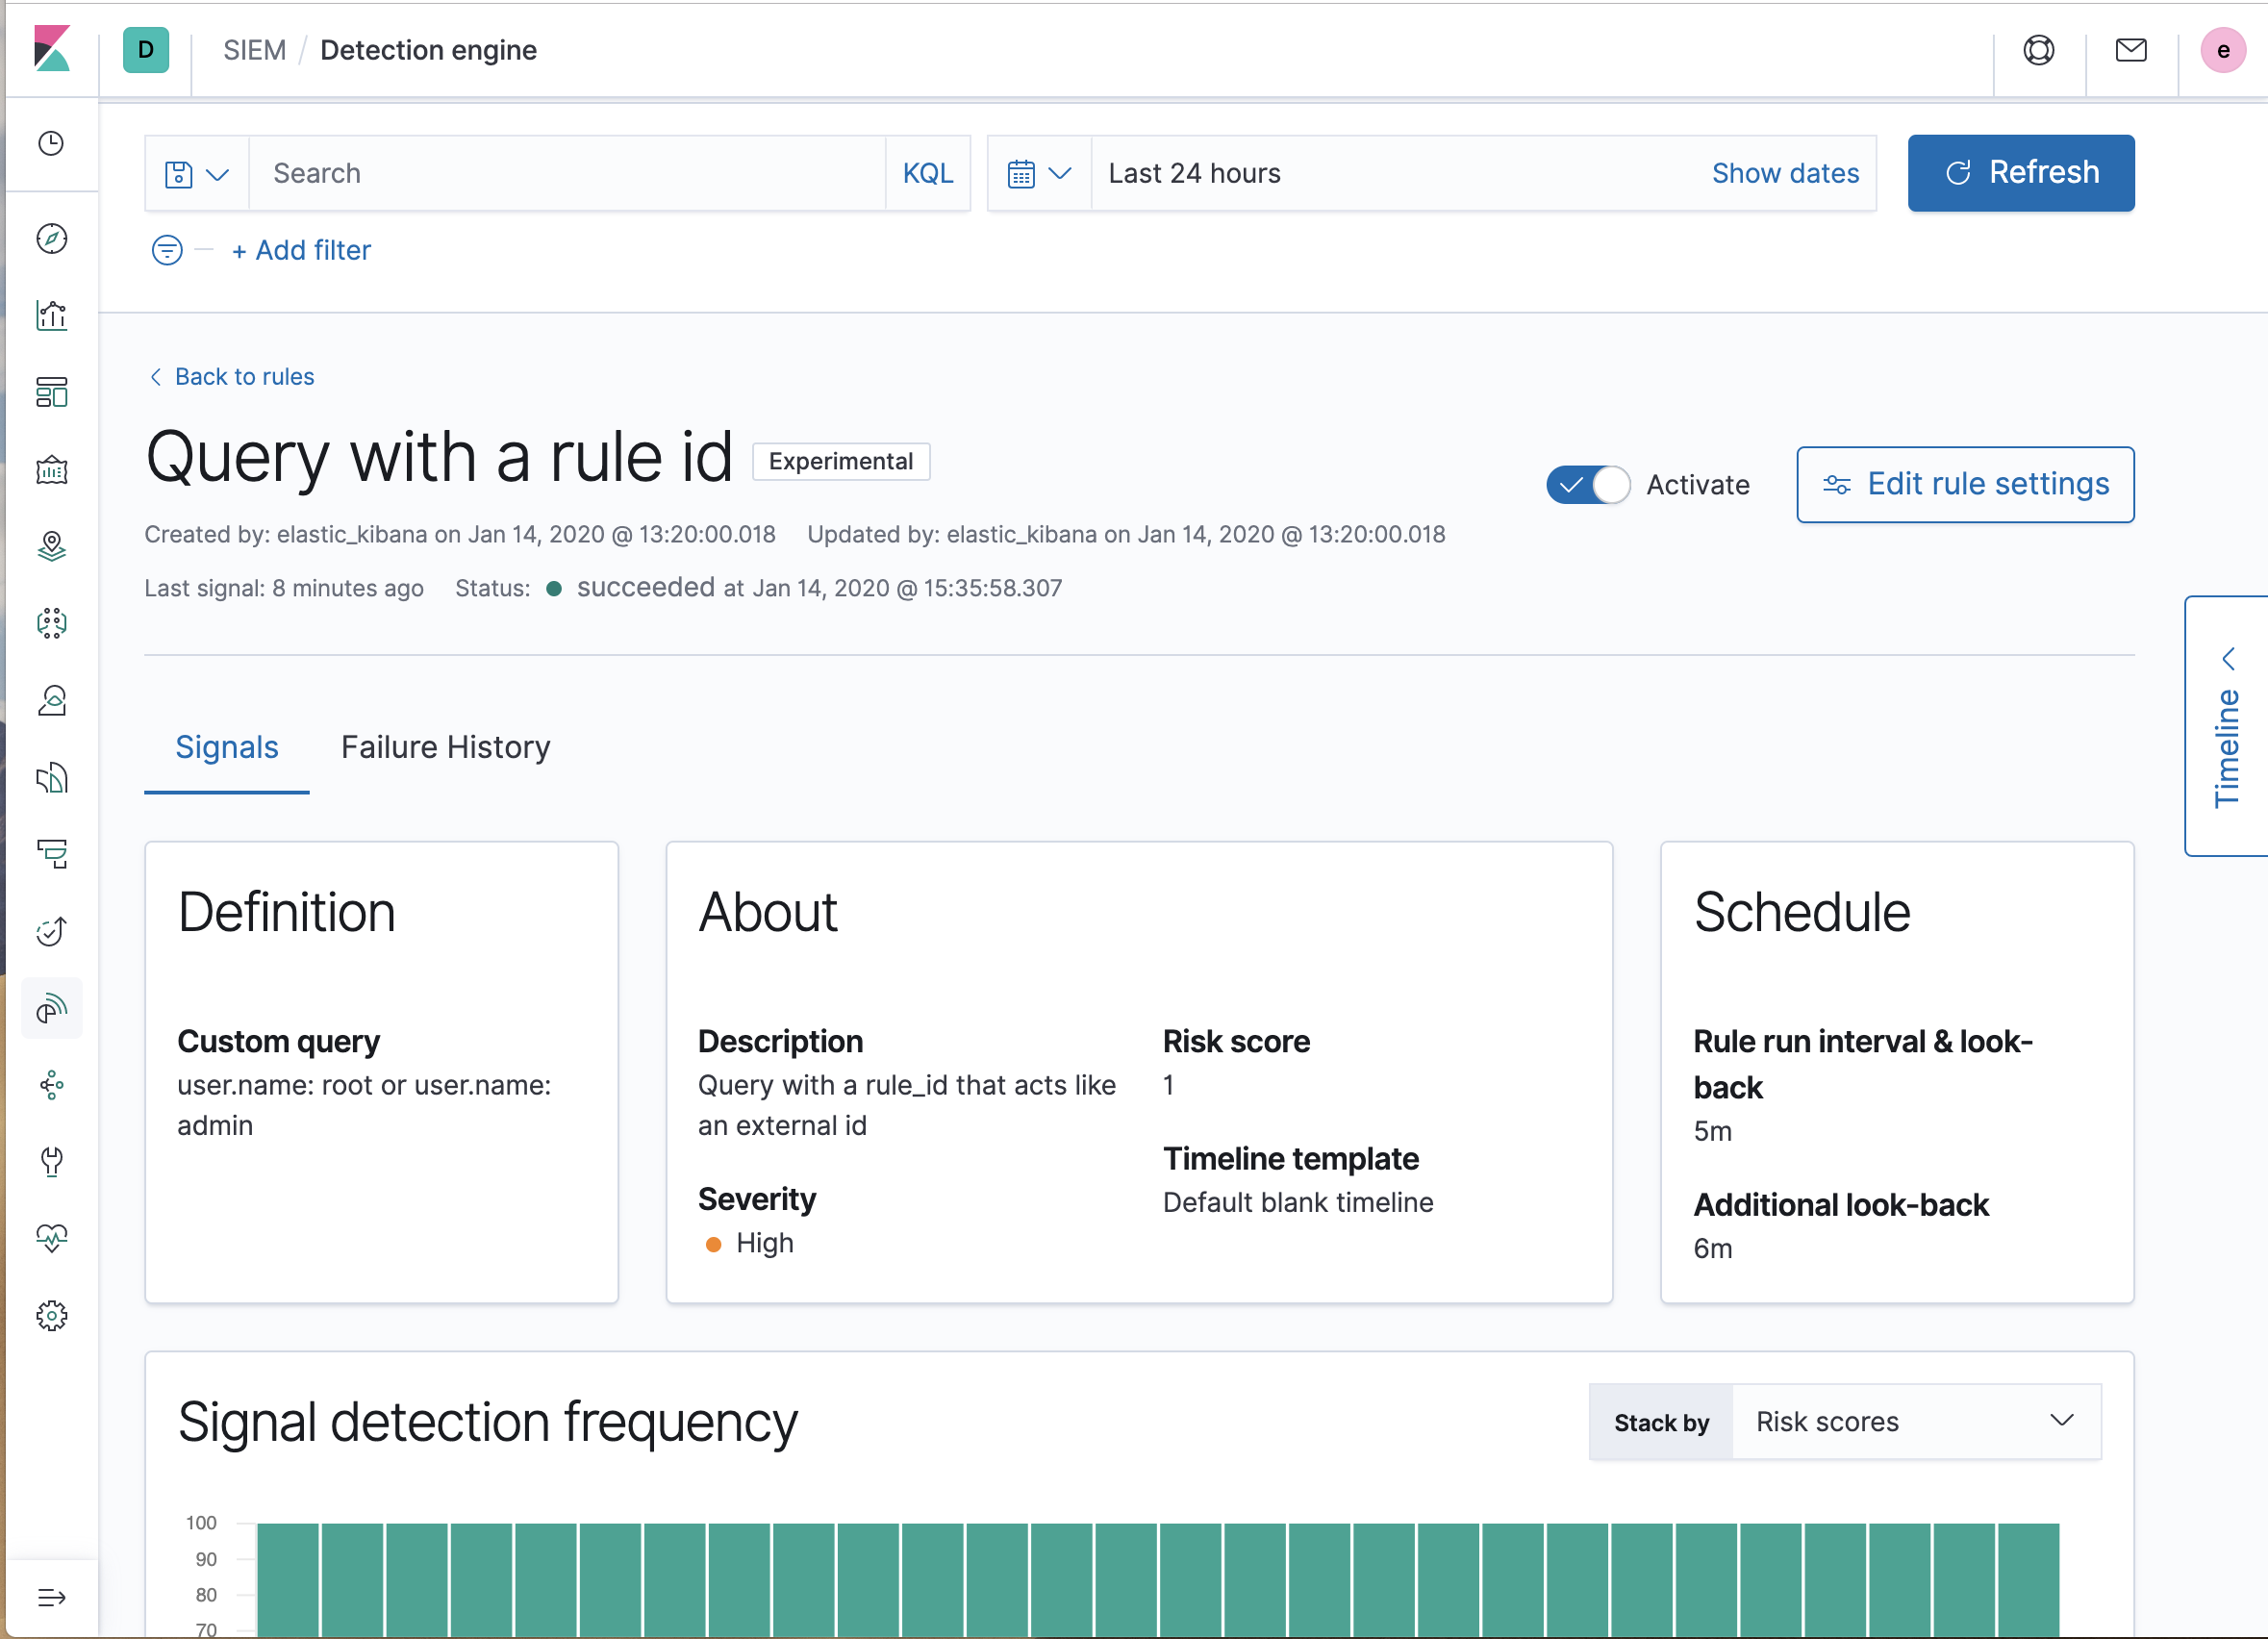The width and height of the screenshot is (2268, 1639).
Task: Switch query language via KQL button
Action: [x=927, y=173]
